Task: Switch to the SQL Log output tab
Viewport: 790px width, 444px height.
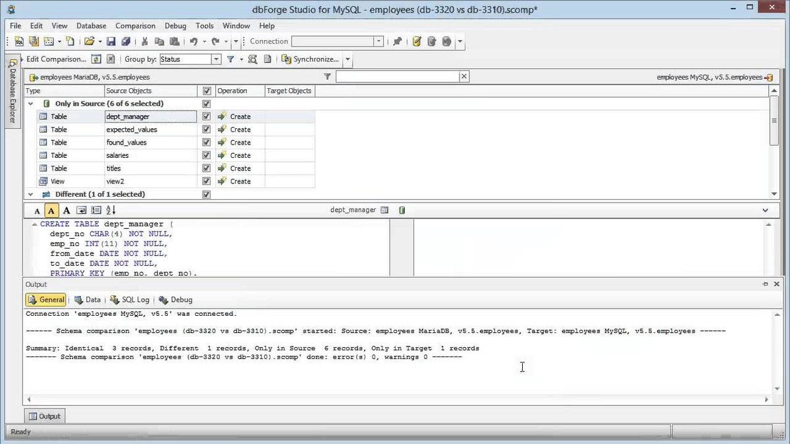Action: 130,299
